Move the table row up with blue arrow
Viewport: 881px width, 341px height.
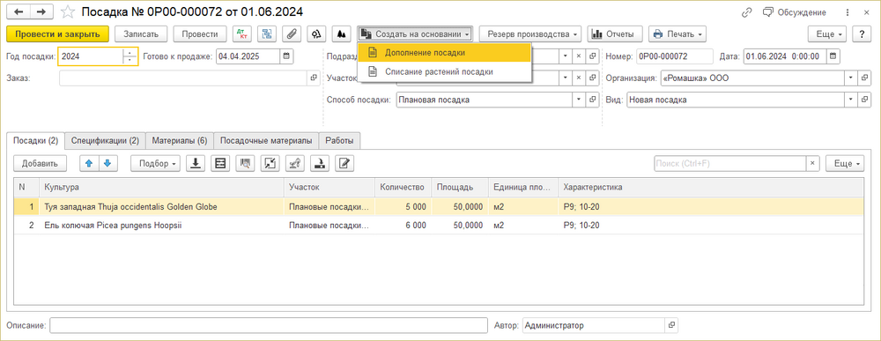point(88,164)
